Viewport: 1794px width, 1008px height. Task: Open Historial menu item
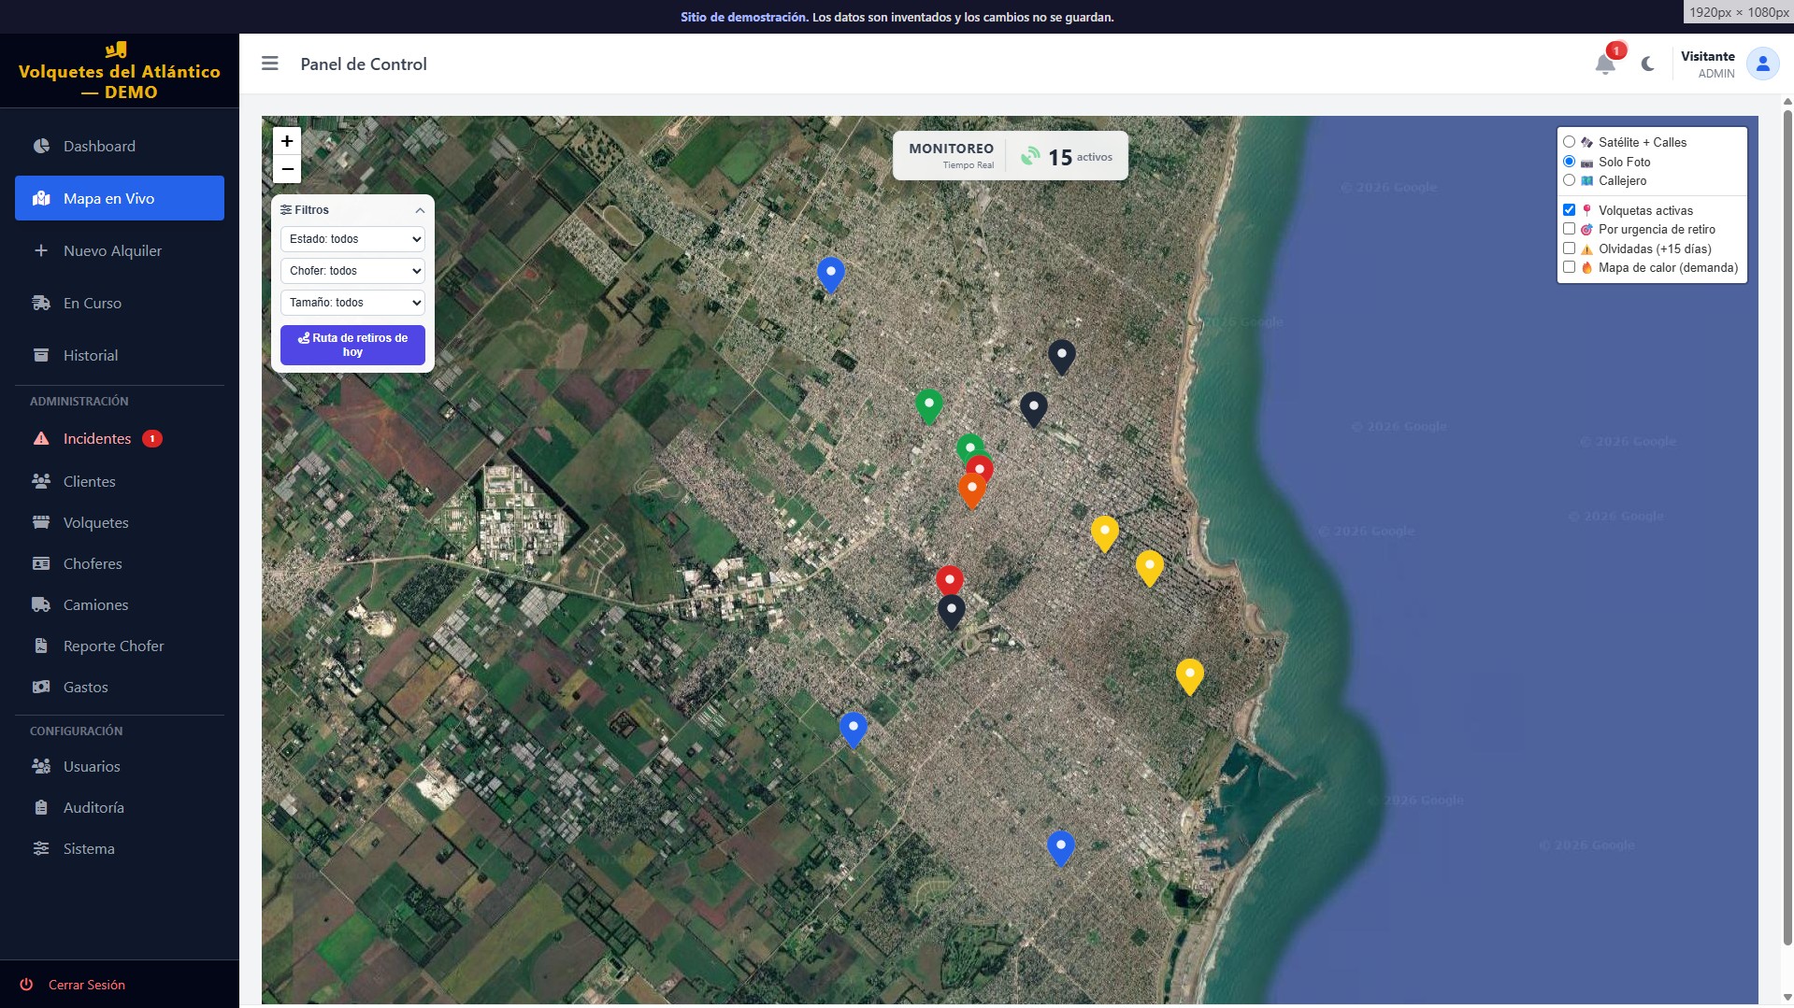pyautogui.click(x=120, y=355)
